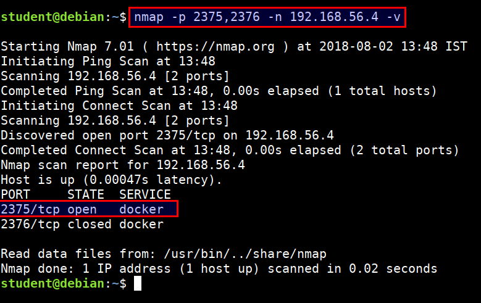Select the highlighted 2375/tcp open docker row
The width and height of the screenshot is (481, 303).
pos(89,209)
